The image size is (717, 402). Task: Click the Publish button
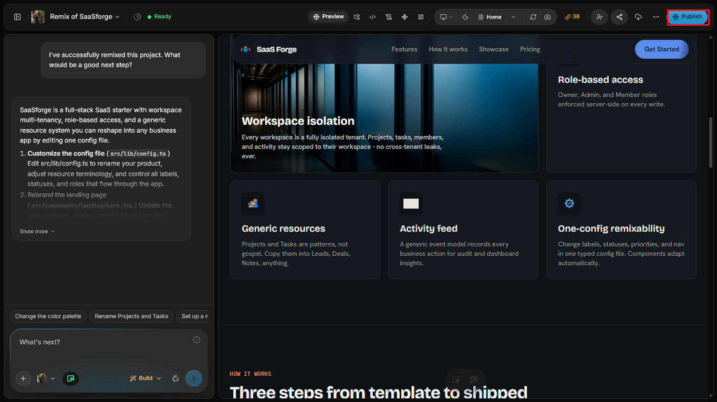688,17
